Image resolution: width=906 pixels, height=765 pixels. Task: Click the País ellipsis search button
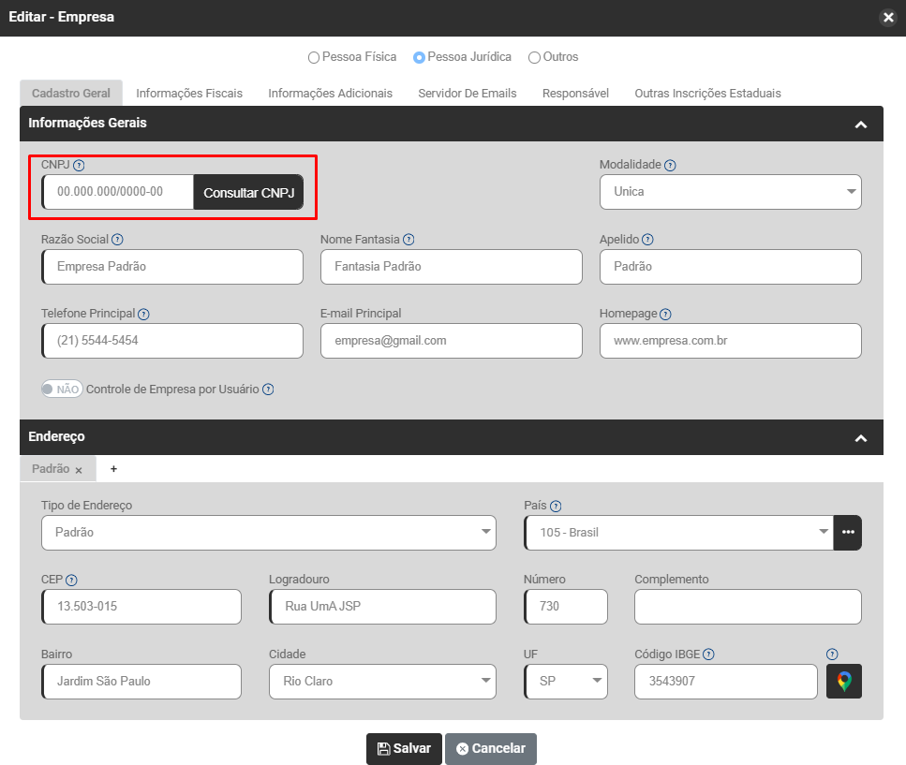click(848, 532)
